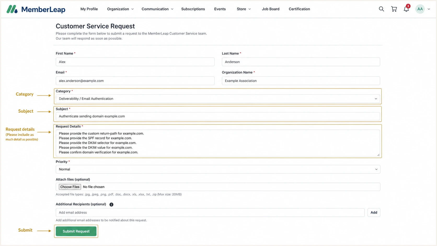Click the 'Please confirm domain verification' line
The image size is (437, 246).
pyautogui.click(x=99, y=152)
